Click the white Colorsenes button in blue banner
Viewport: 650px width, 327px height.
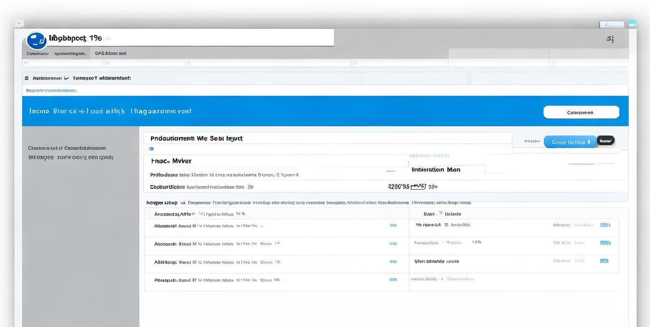point(581,112)
